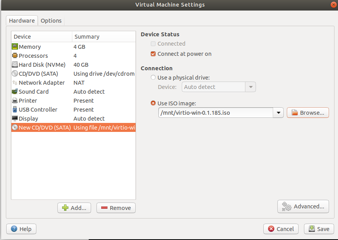Expand the ISO image path dropdown
The width and height of the screenshot is (338, 240).
pos(278,113)
